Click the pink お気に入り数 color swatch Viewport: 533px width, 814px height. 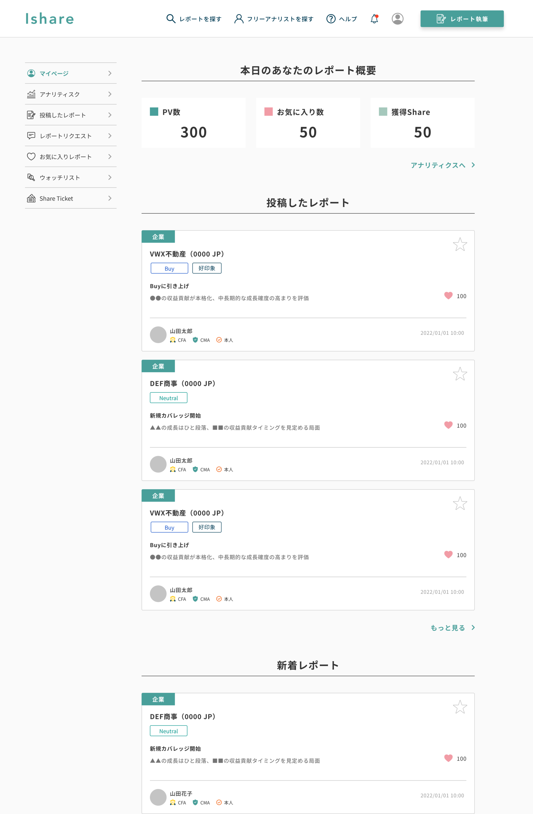(x=268, y=112)
